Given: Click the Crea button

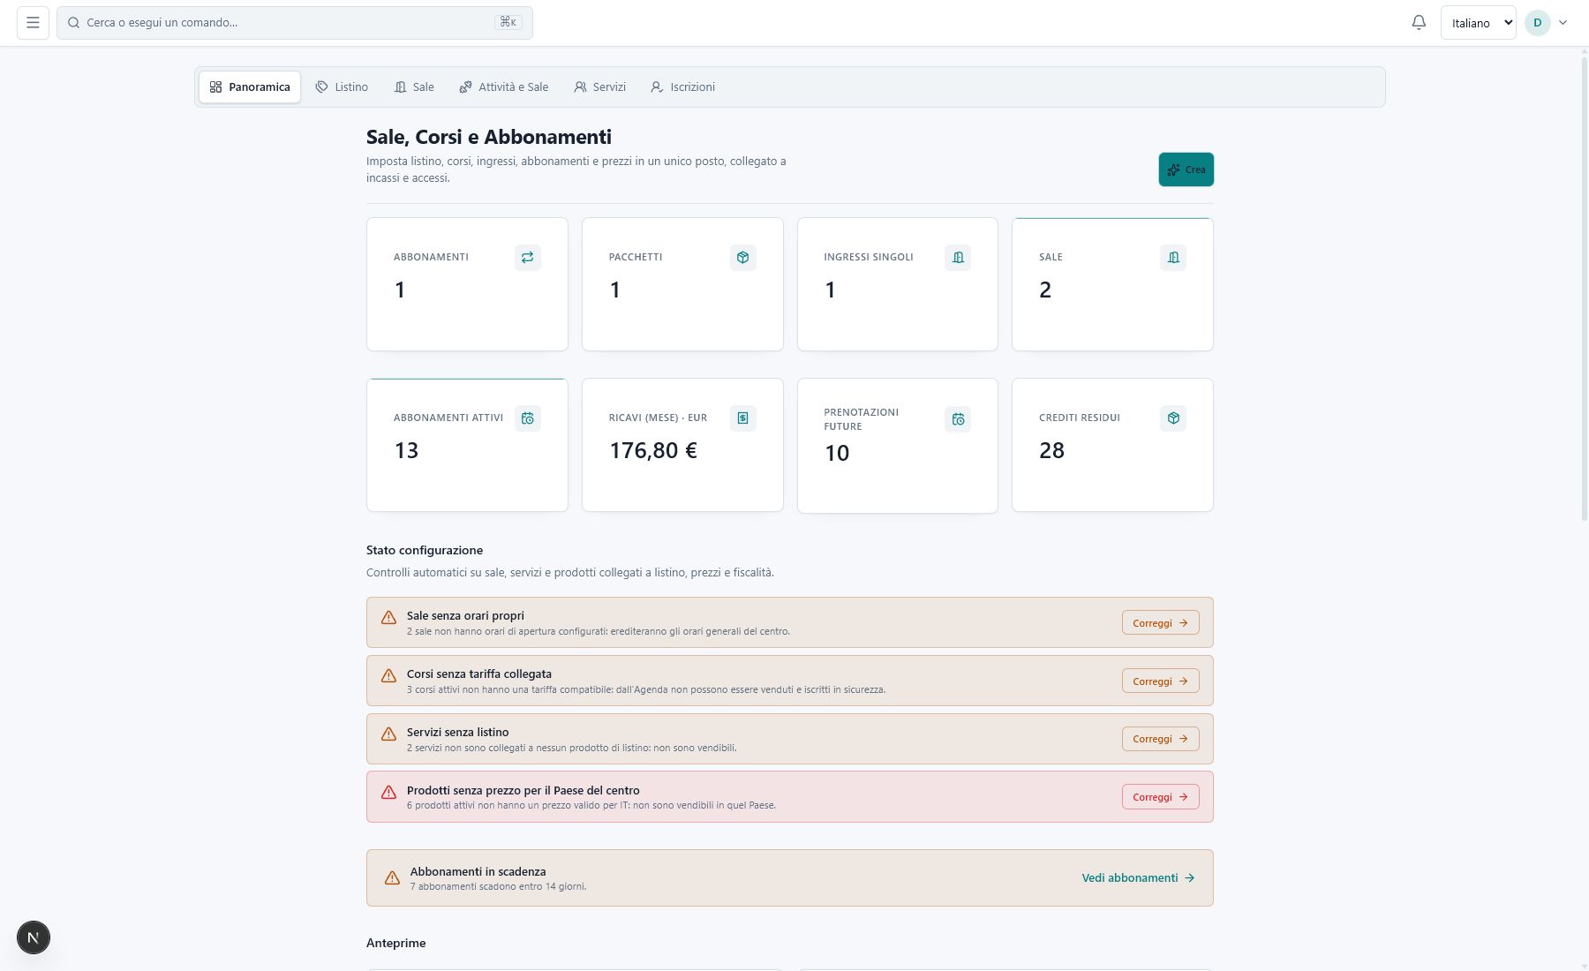Looking at the screenshot, I should (x=1186, y=169).
